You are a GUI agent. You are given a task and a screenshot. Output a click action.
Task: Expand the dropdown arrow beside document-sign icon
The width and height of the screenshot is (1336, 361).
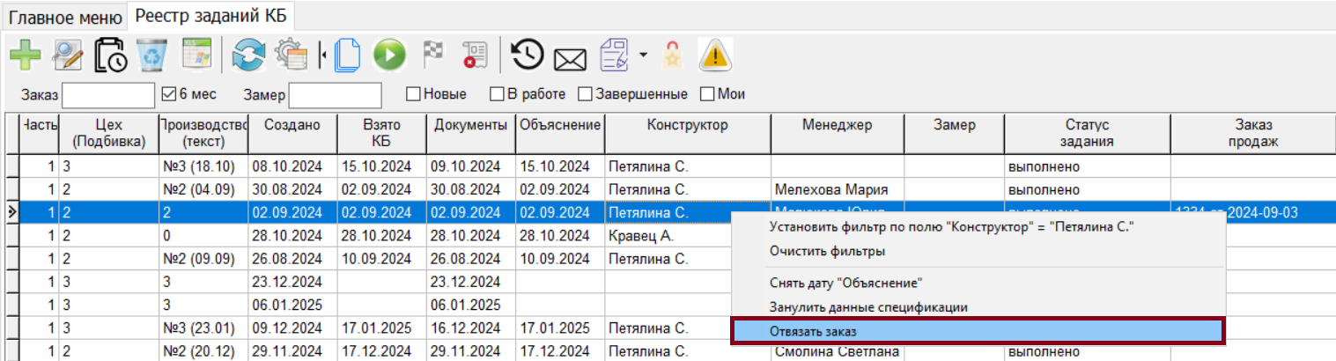point(643,55)
